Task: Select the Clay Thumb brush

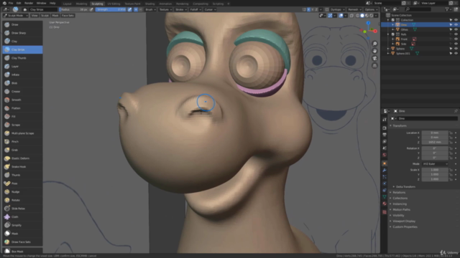Action: pyautogui.click(x=22, y=58)
